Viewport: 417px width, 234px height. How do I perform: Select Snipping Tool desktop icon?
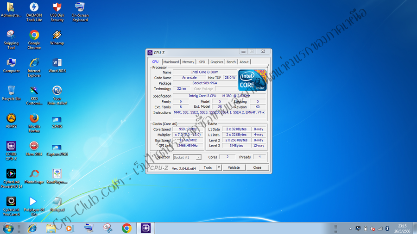point(11,40)
